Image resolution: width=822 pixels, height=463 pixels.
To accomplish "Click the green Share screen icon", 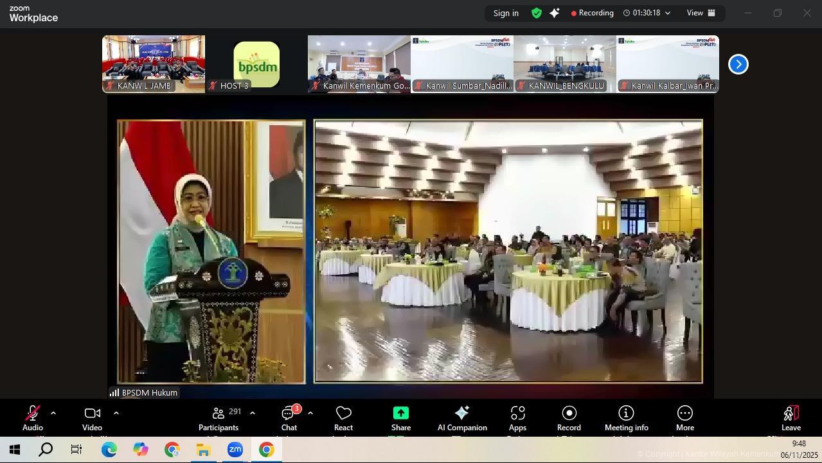I will coord(400,413).
